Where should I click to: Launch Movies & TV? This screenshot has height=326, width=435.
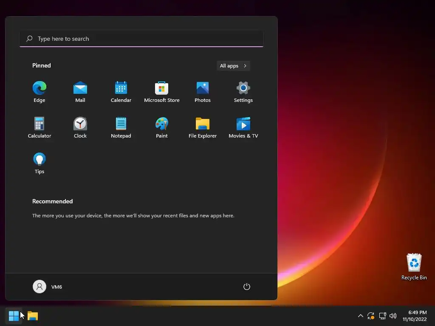[243, 127]
